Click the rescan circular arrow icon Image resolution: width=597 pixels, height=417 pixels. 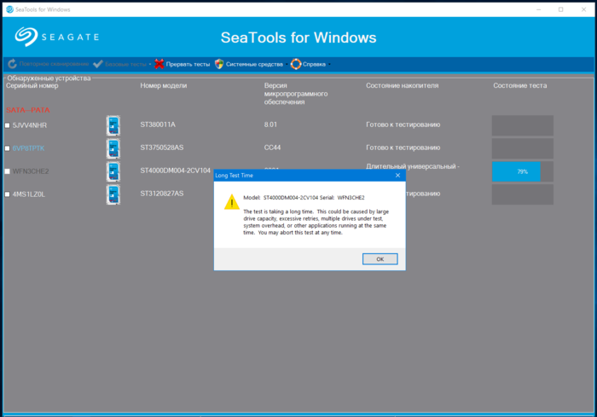[12, 64]
